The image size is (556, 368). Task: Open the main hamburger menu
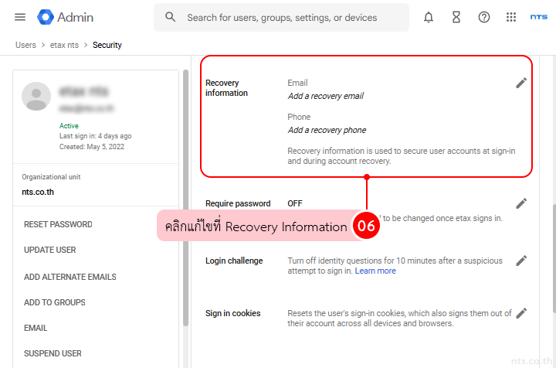coord(20,17)
